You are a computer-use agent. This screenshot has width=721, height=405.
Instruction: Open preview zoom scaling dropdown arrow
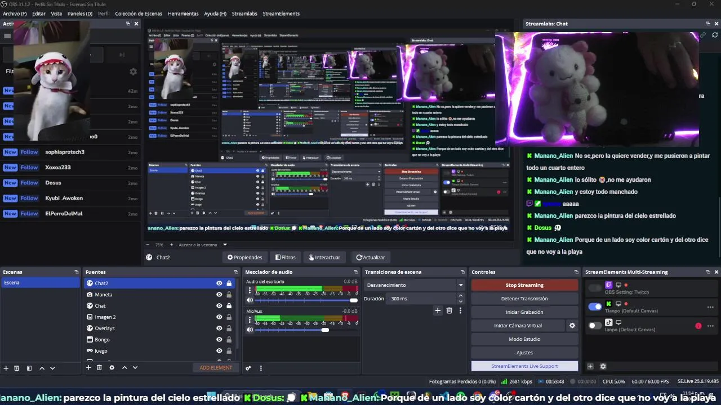[225, 245]
